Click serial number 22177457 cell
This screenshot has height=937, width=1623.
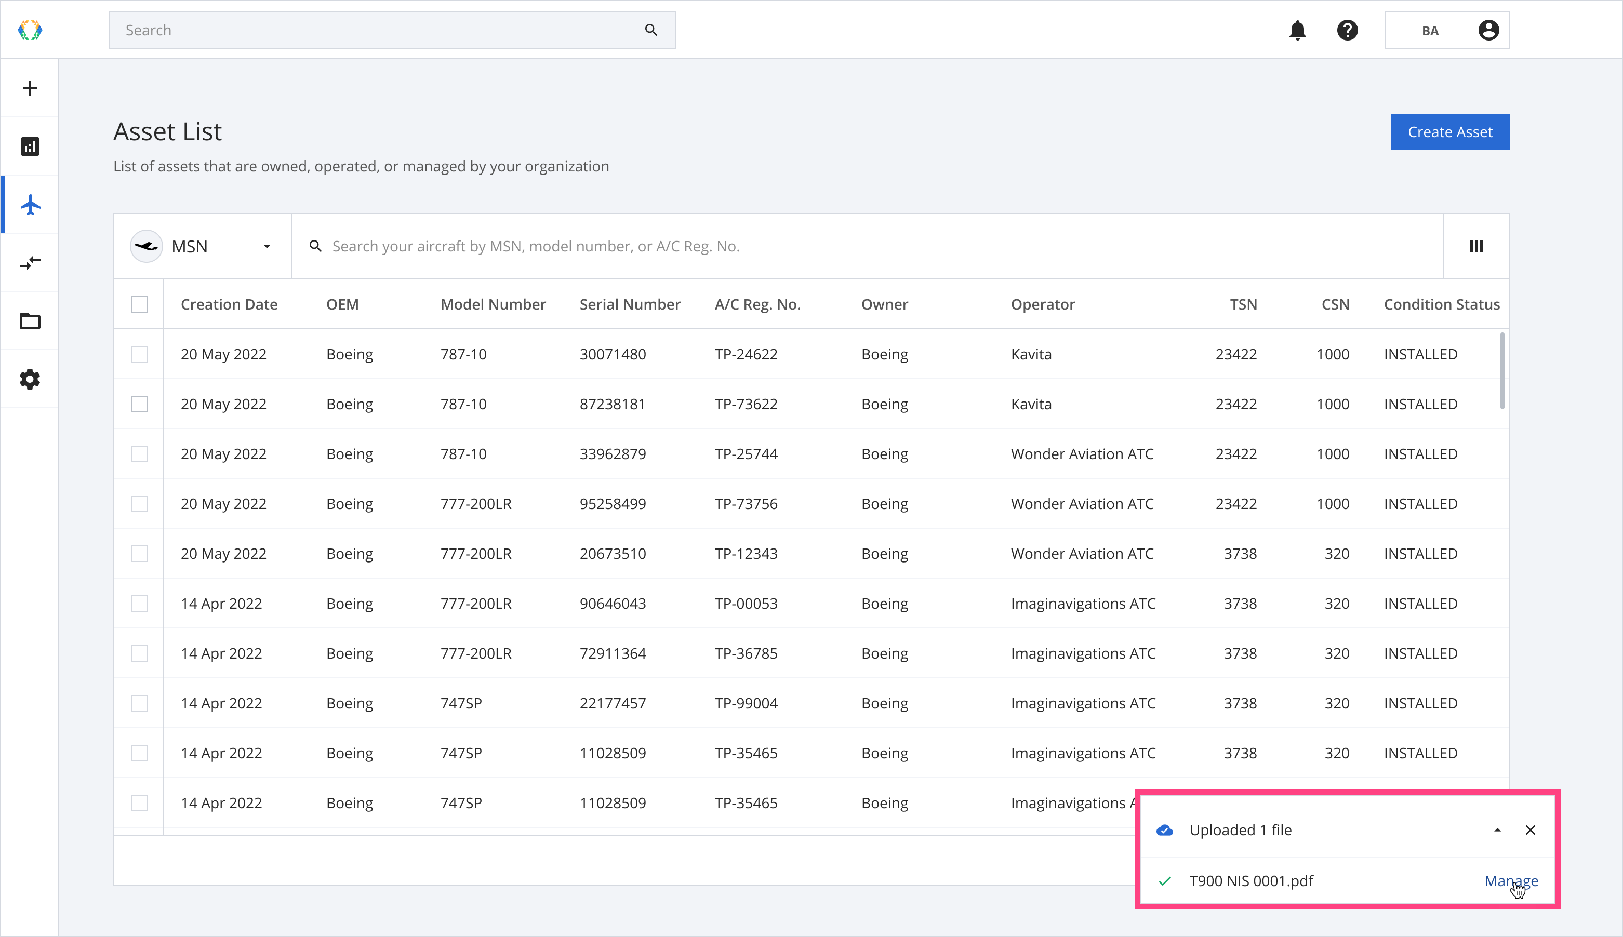pyautogui.click(x=613, y=703)
